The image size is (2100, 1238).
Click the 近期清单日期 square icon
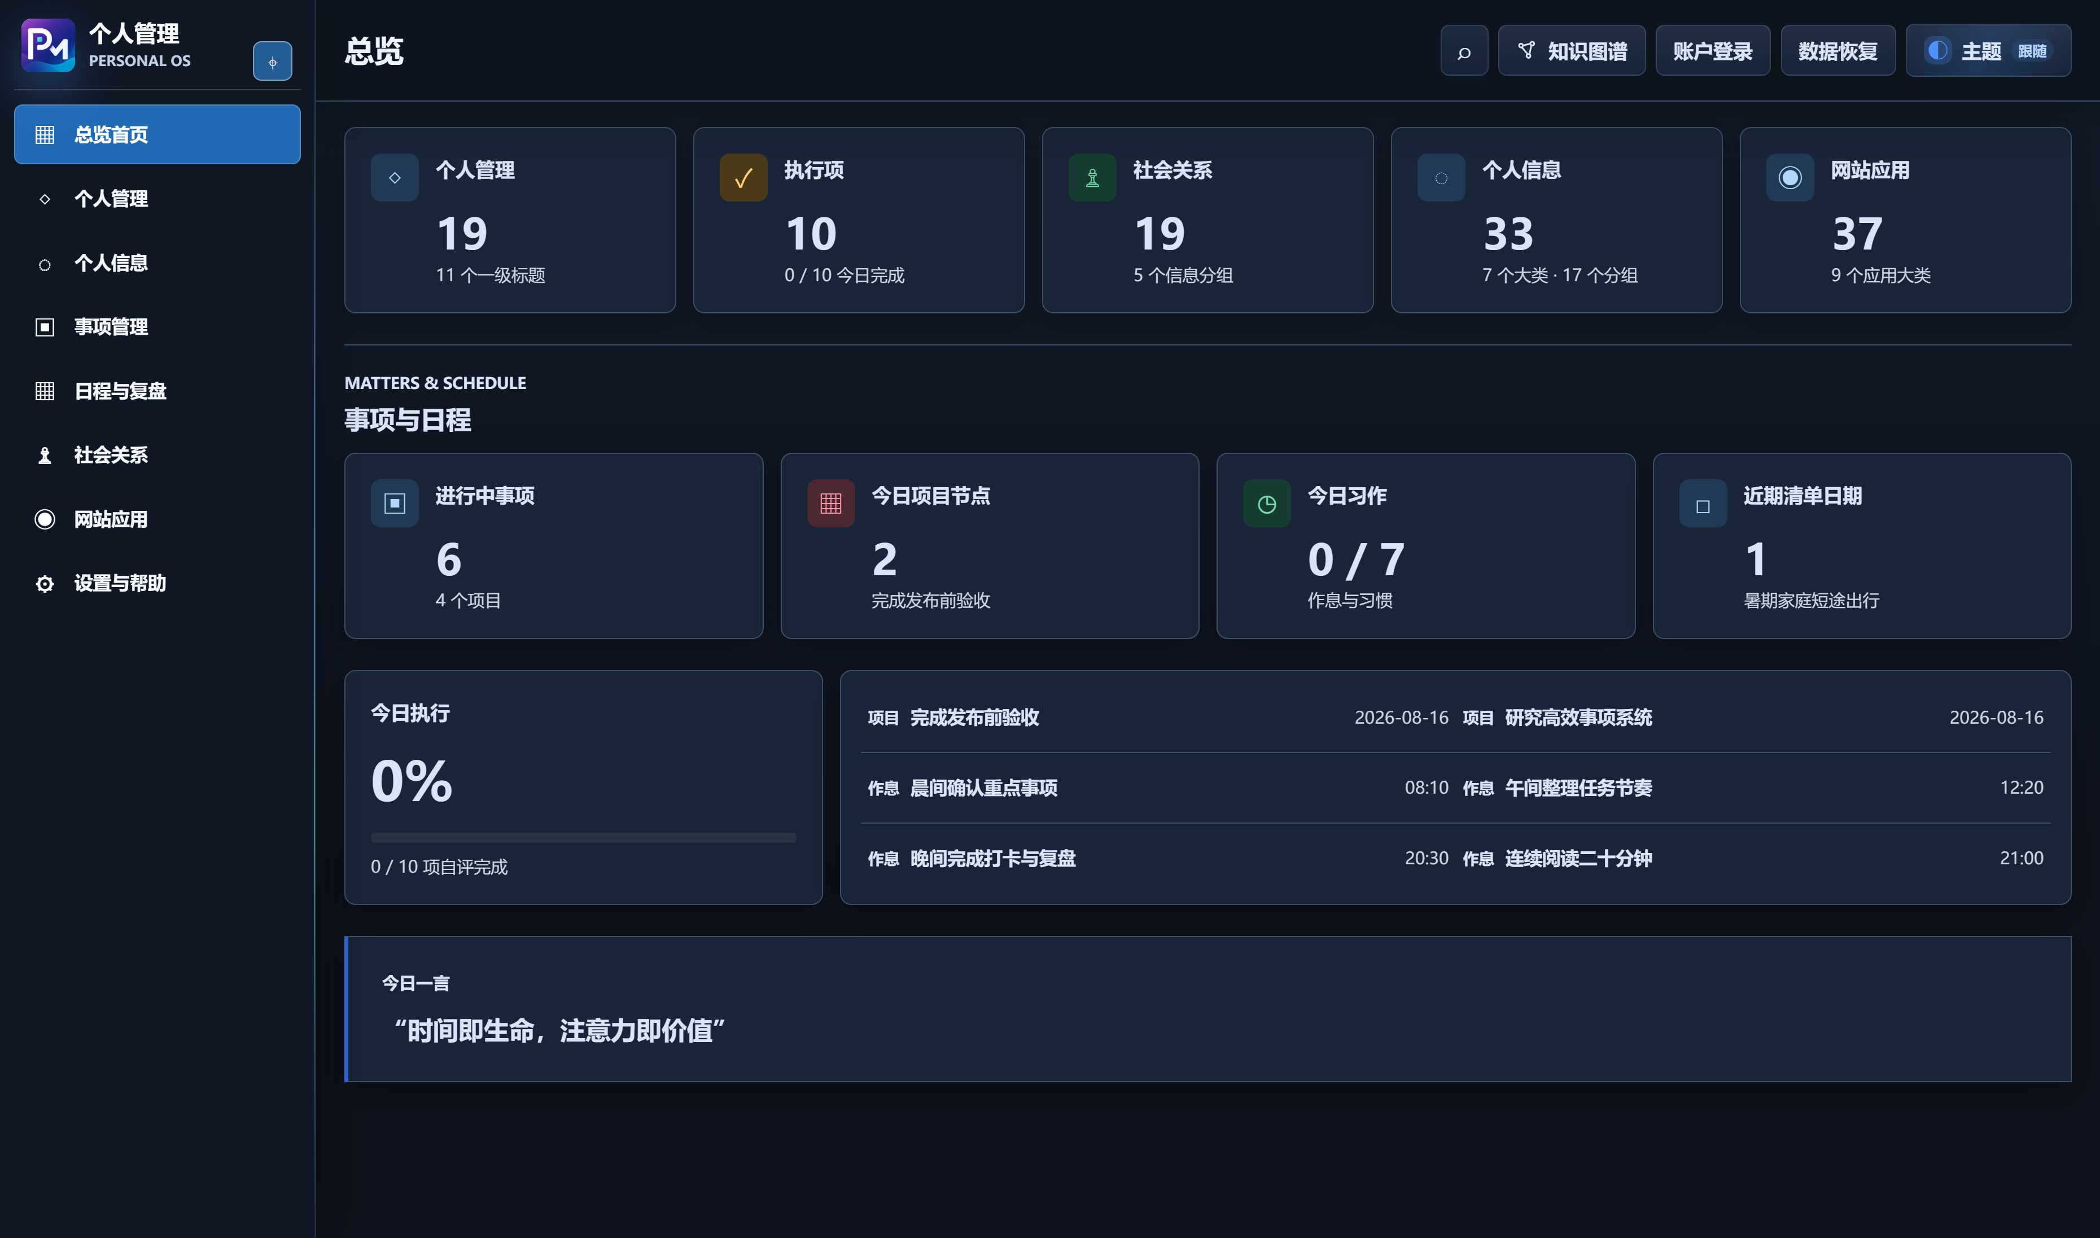tap(1703, 503)
